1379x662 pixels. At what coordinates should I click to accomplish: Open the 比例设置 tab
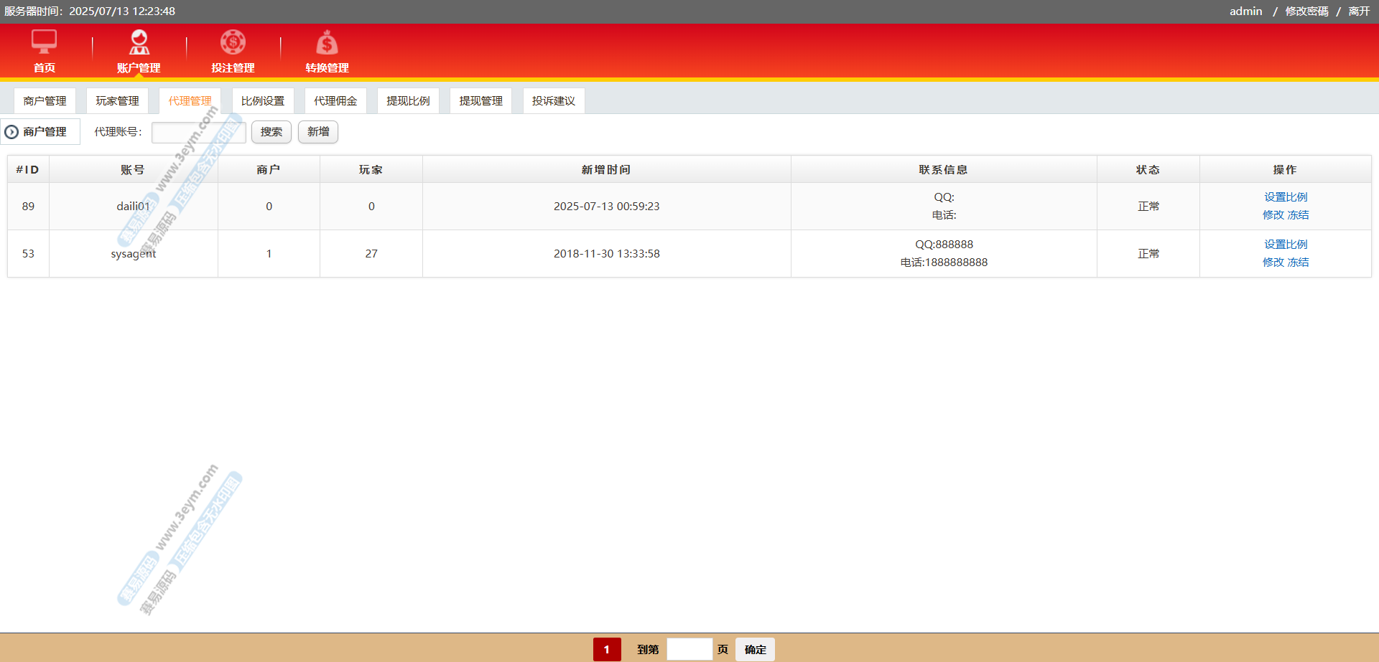coord(262,101)
